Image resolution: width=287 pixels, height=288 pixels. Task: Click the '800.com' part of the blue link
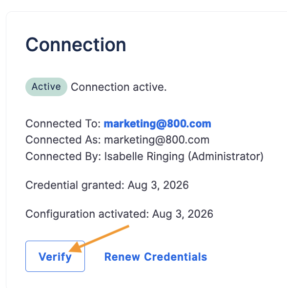point(189,123)
